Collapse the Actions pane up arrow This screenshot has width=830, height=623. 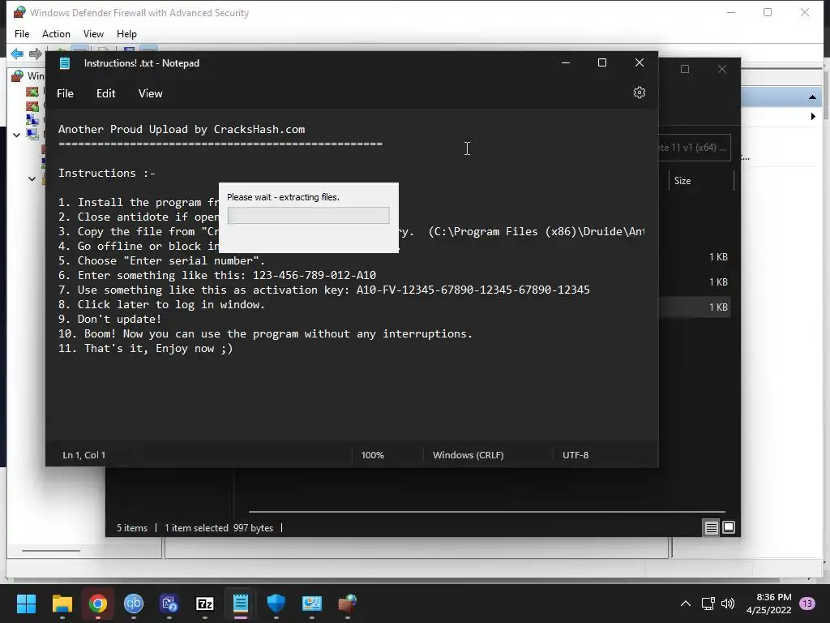coord(812,97)
